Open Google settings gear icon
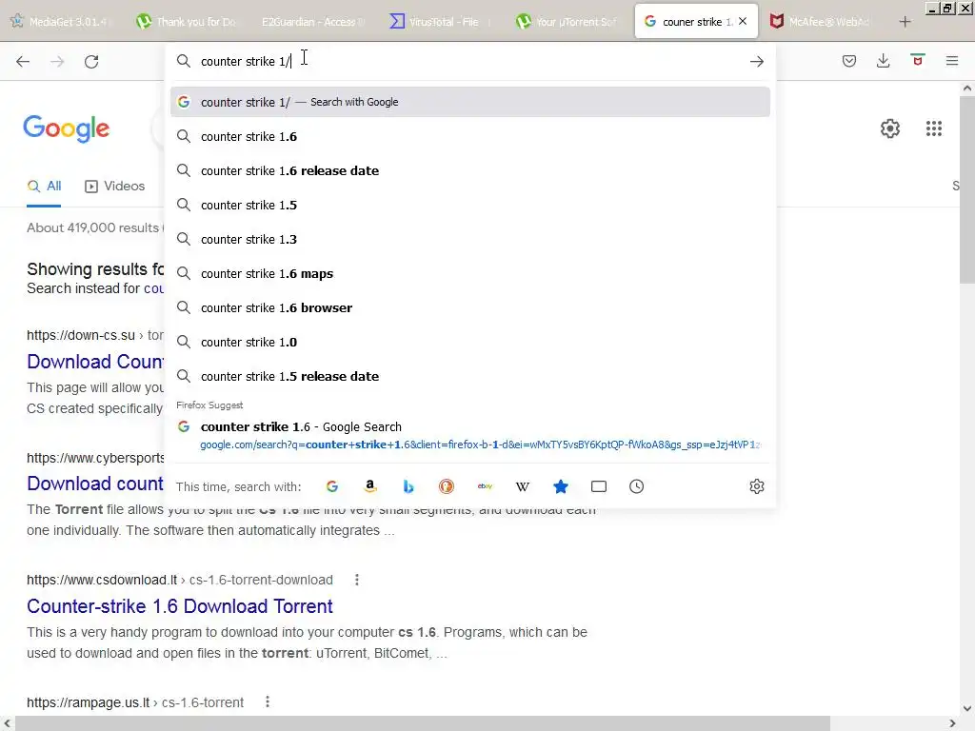Image resolution: width=975 pixels, height=731 pixels. [890, 128]
